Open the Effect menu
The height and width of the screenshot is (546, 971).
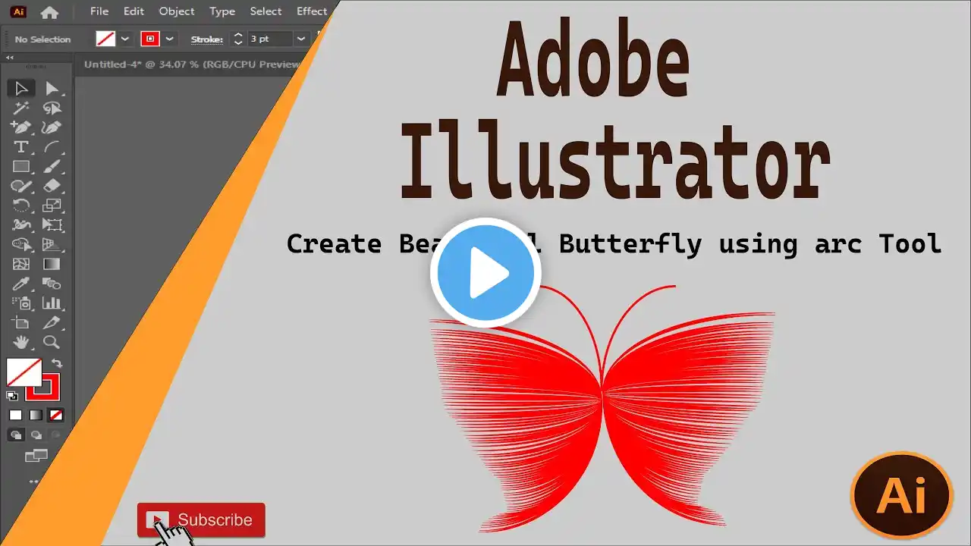[312, 11]
